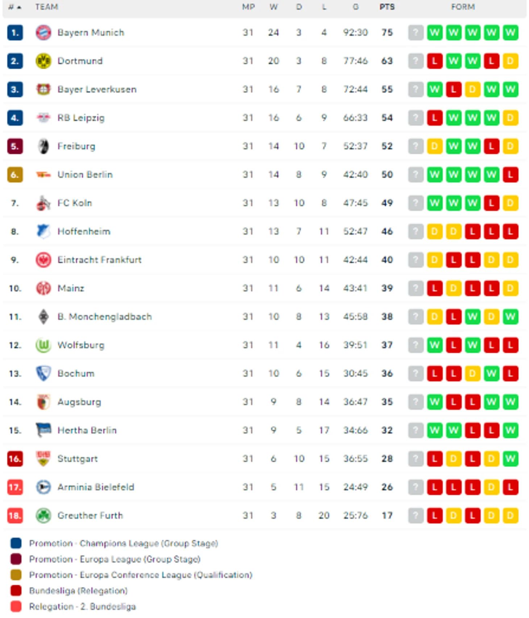Viewport: 529px width, 618px height.
Task: Click the Greuther Furth clover crest
Action: tap(43, 515)
